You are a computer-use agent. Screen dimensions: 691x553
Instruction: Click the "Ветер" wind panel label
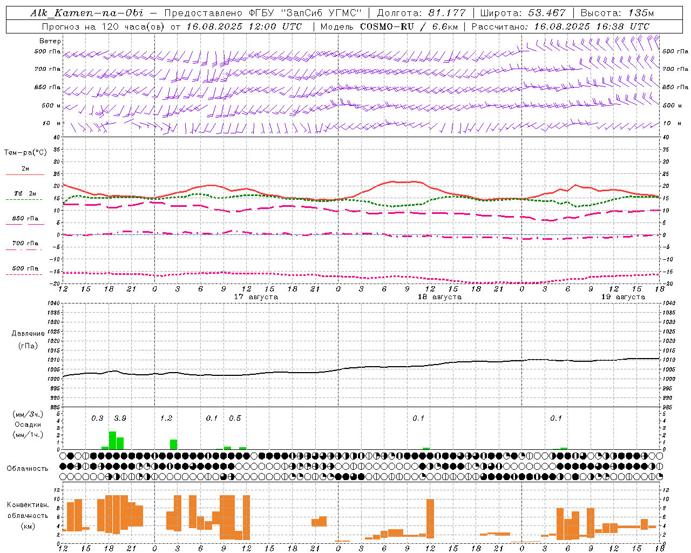click(x=50, y=41)
